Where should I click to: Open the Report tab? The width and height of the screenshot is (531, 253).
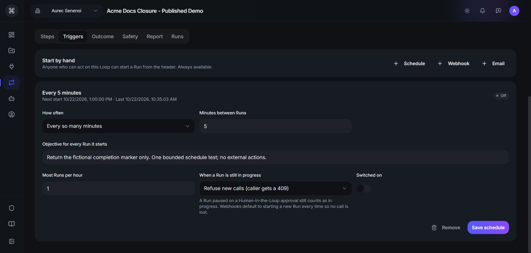(155, 36)
